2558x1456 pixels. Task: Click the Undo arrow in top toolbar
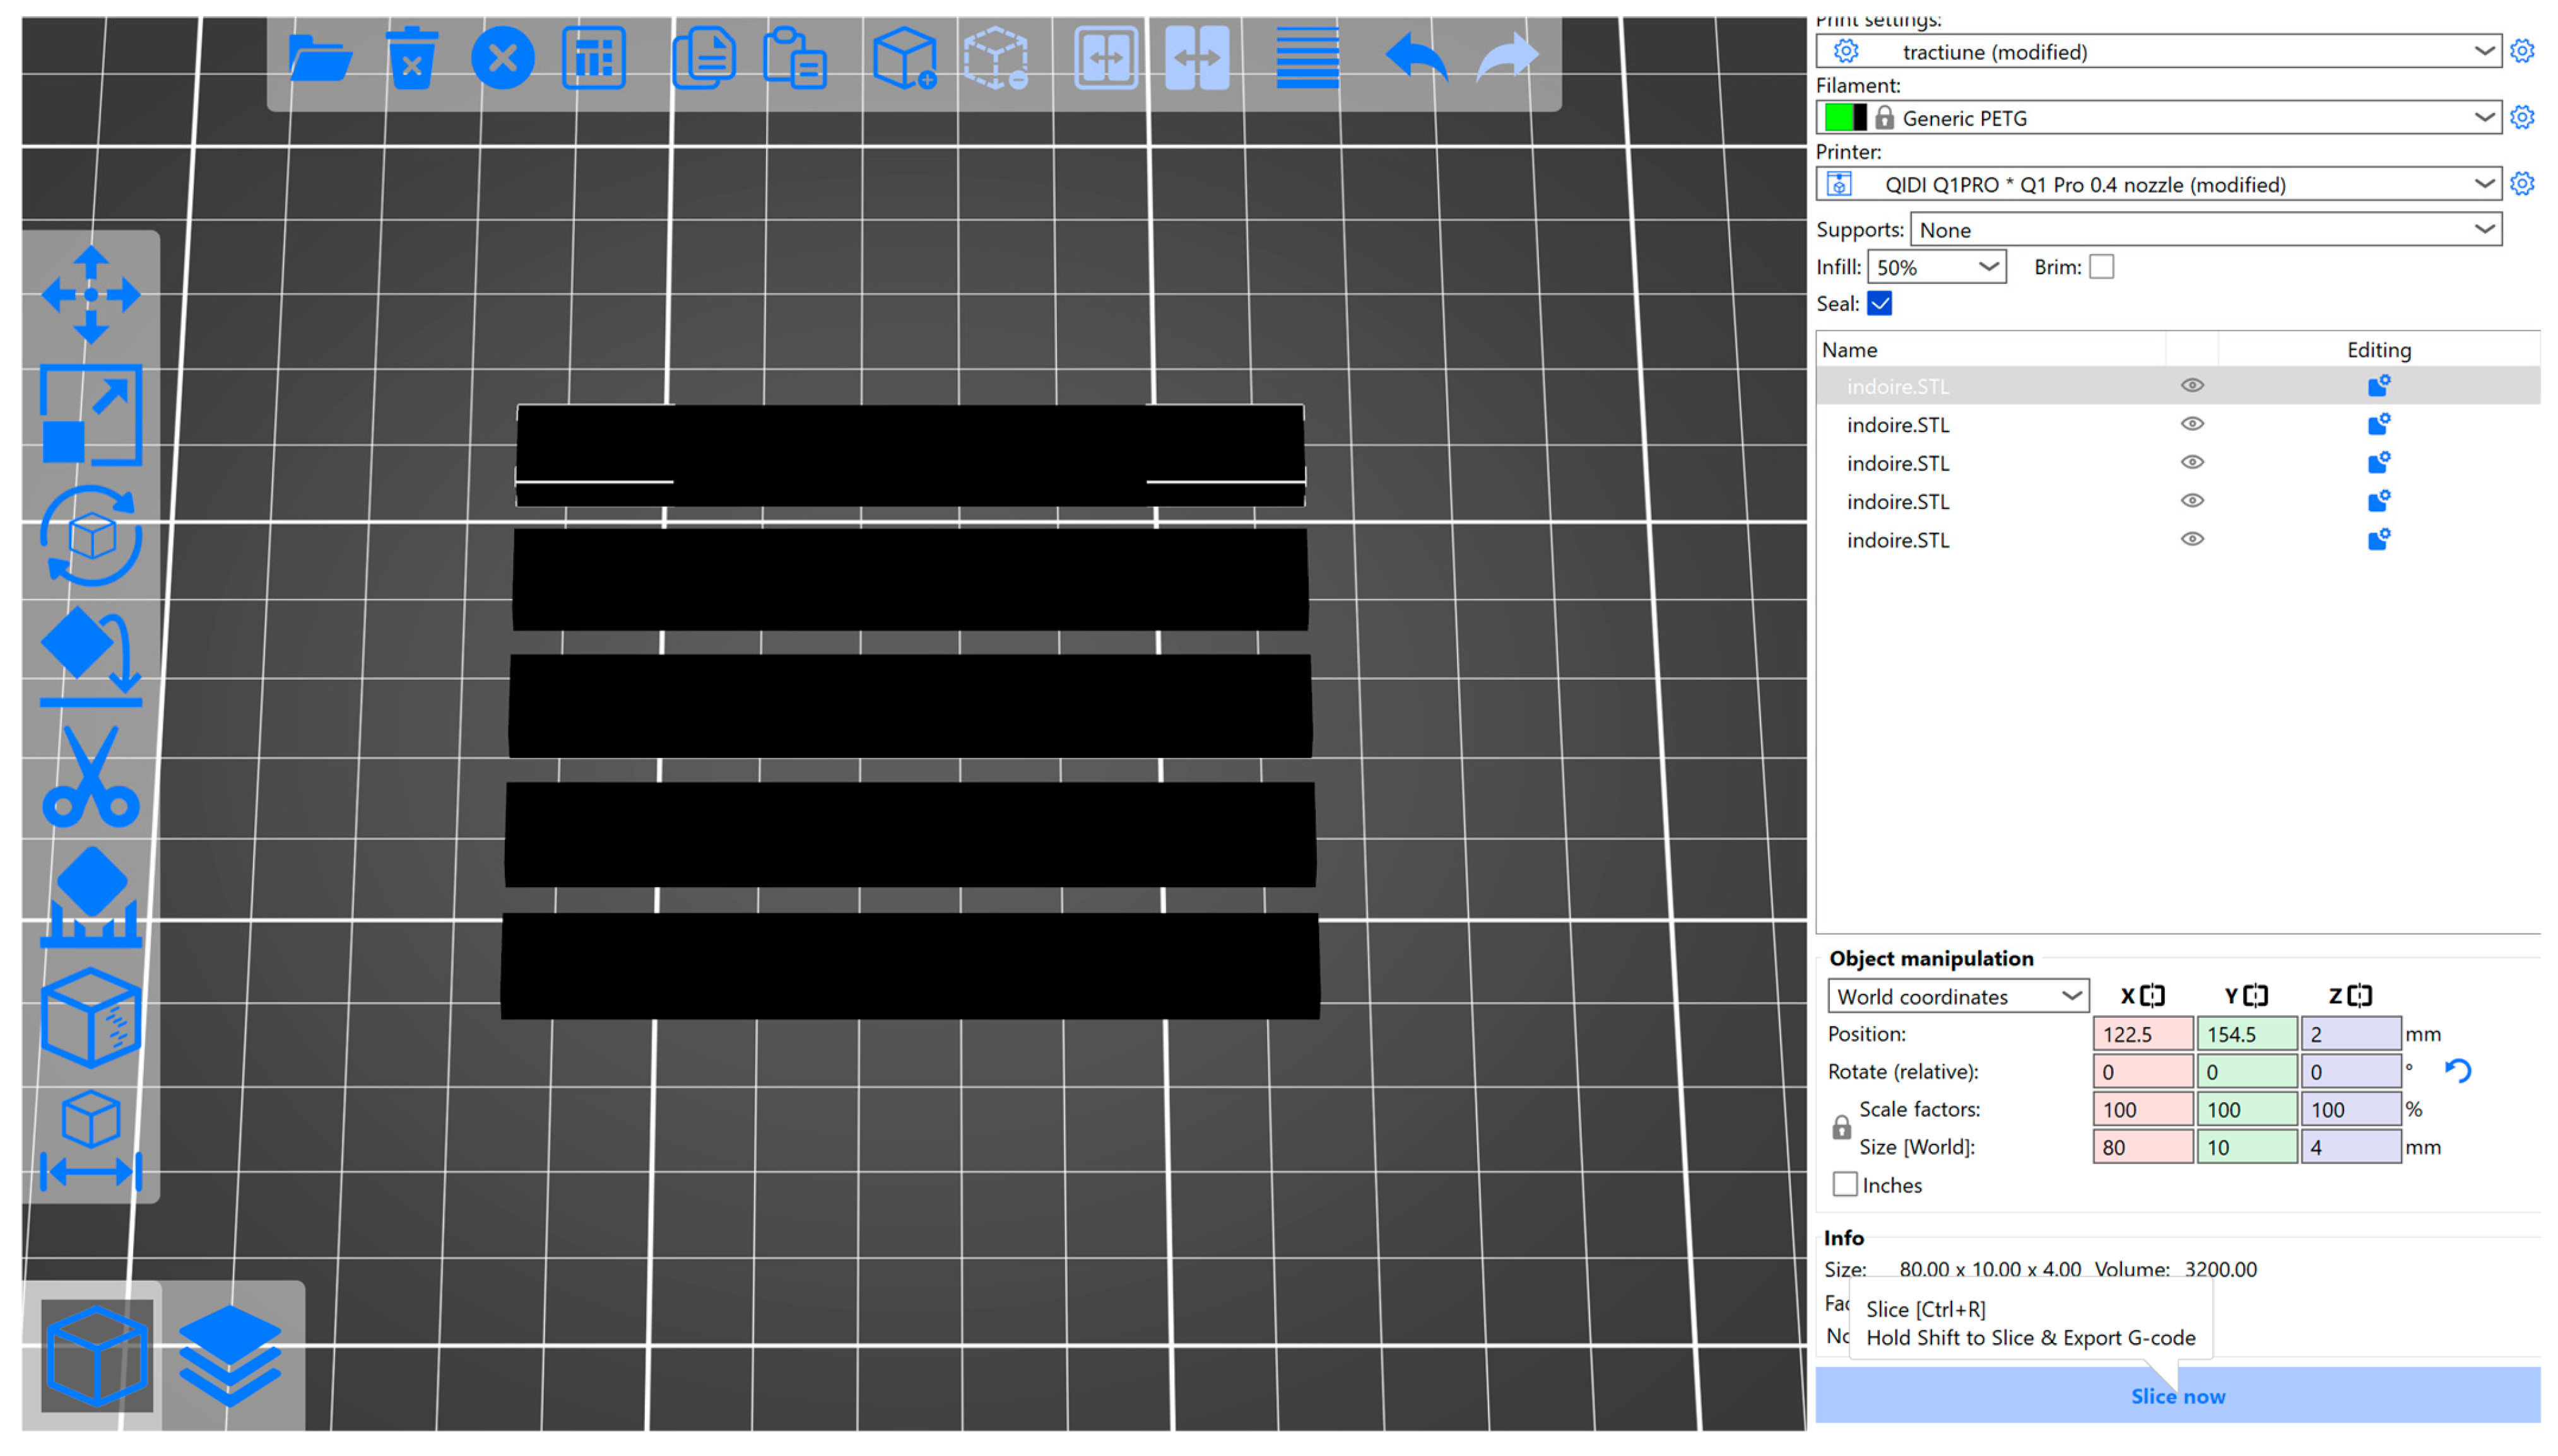pyautogui.click(x=1415, y=58)
